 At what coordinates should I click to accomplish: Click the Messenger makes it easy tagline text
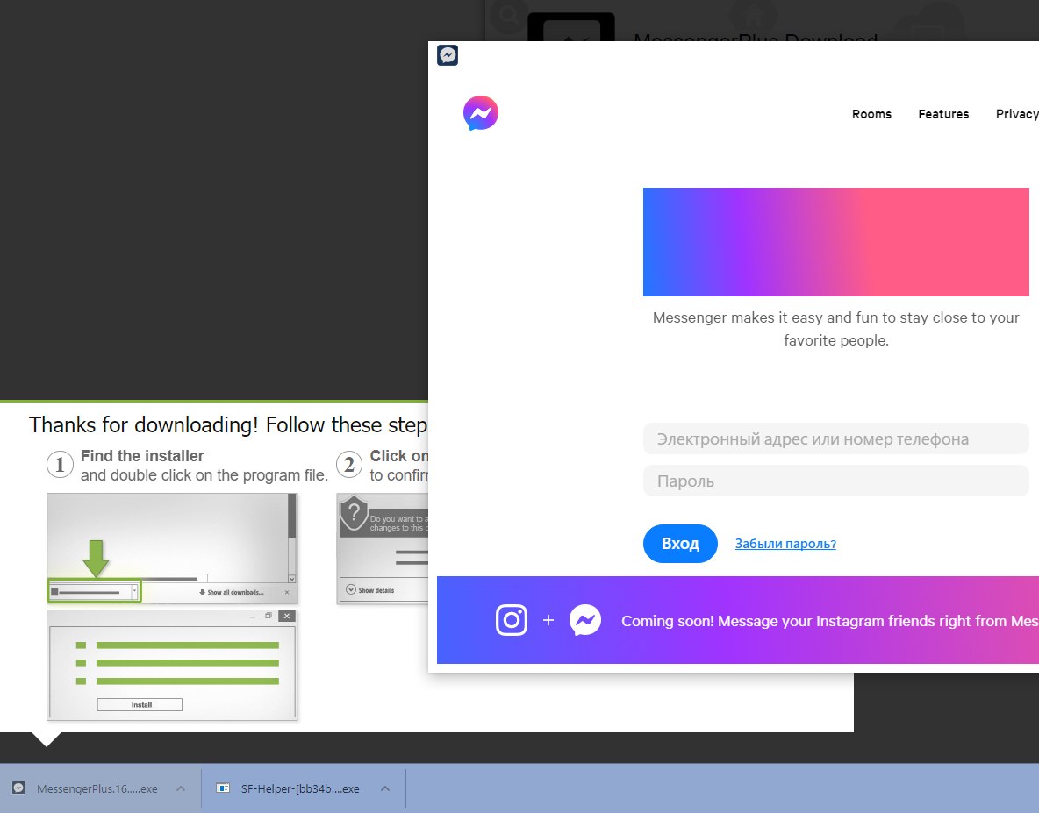tap(835, 329)
